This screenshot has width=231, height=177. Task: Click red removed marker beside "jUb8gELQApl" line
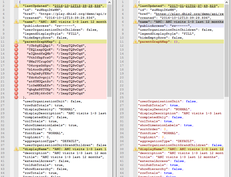(x=16, y=46)
